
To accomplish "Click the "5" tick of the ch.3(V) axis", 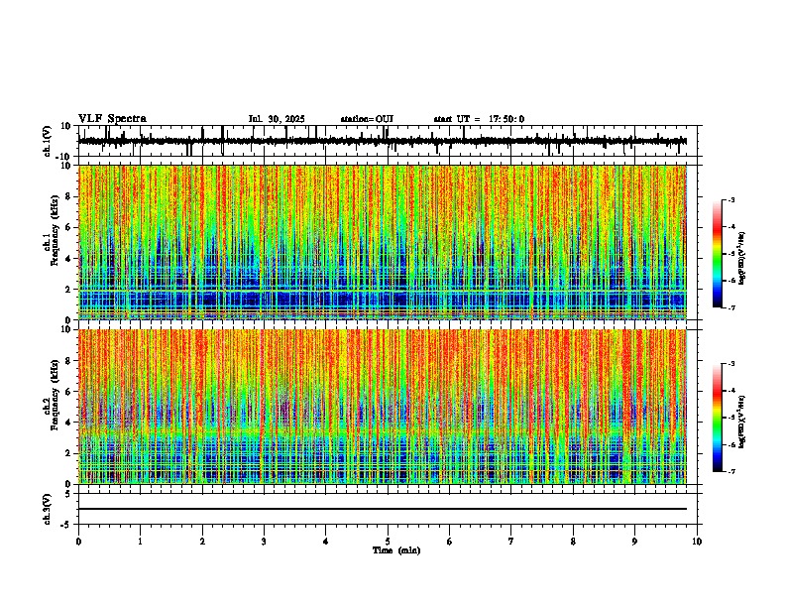I will (x=68, y=494).
